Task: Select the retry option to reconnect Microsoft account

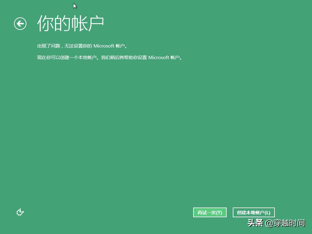Action: click(x=210, y=212)
